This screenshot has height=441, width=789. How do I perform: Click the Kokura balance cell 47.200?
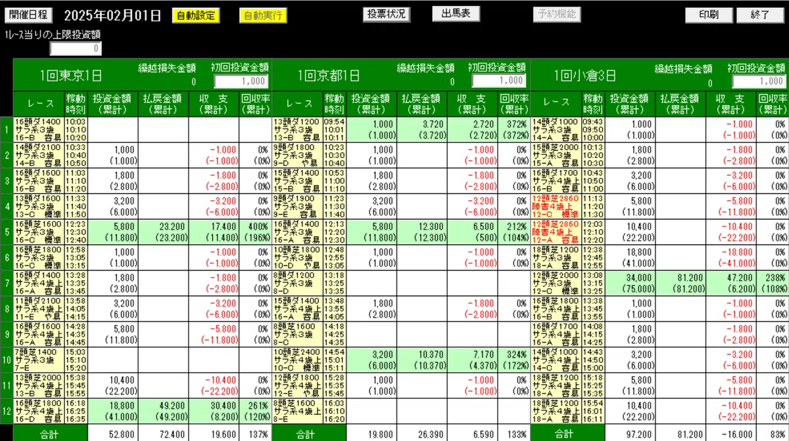click(732, 283)
